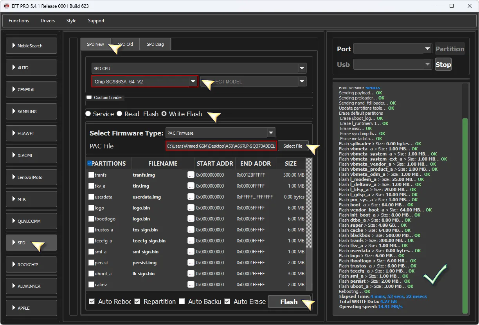The width and height of the screenshot is (479, 325).
Task: Click the browse button next to persist.img
Action: [191, 263]
